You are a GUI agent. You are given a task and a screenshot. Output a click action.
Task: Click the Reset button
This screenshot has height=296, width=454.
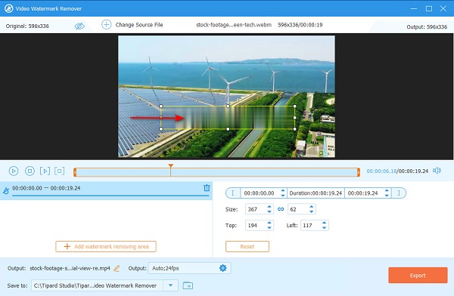(247, 247)
